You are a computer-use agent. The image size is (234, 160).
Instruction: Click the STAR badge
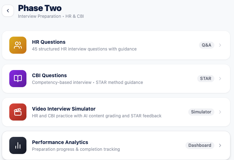206,79
